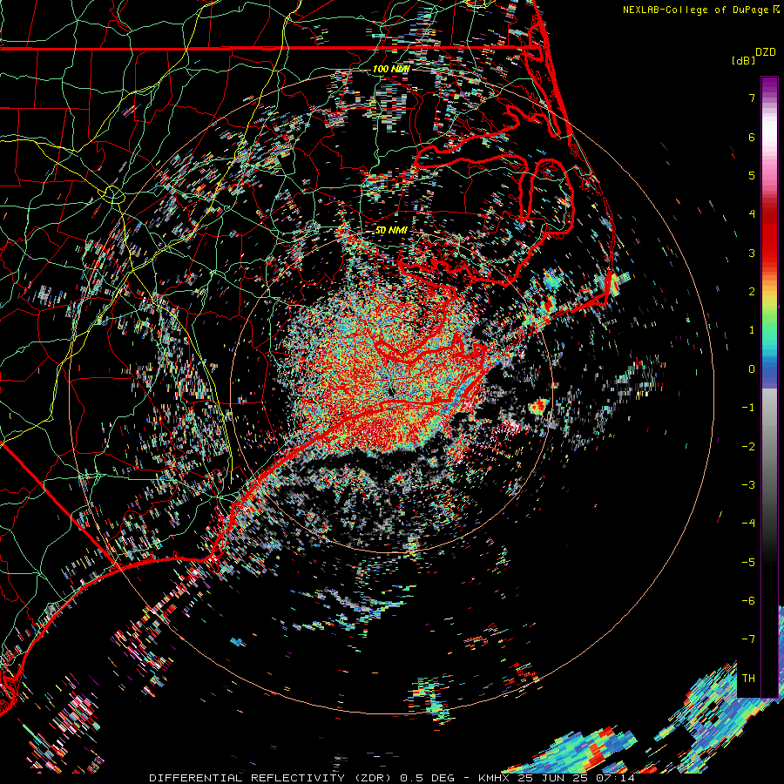Click the 1 value on the dB scale
This screenshot has width=784, height=784.
tap(752, 330)
